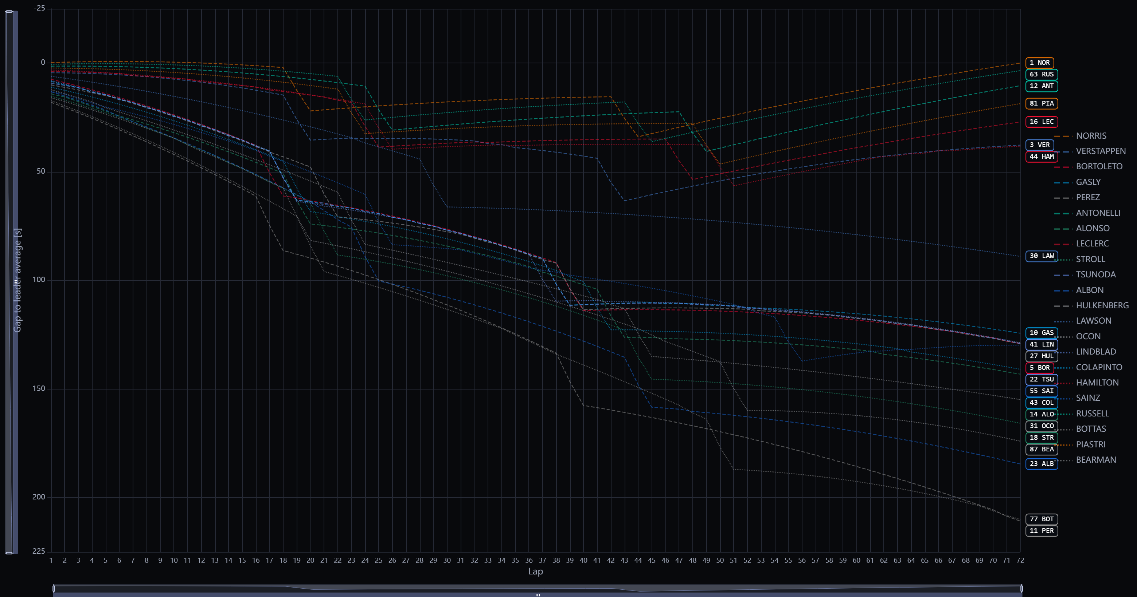The image size is (1137, 597).
Task: Toggle HULKENBERG legend entry
Action: click(x=1091, y=305)
